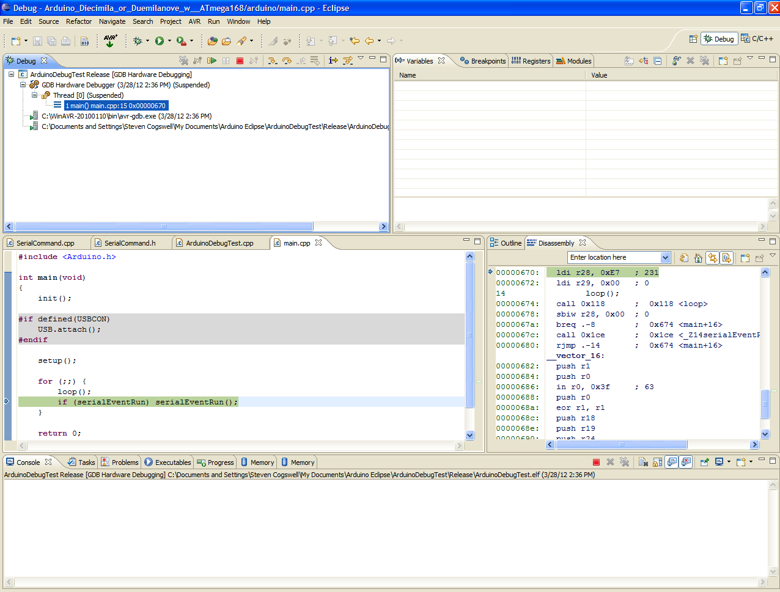The width and height of the screenshot is (780, 592).
Task: Open the Refactor menu
Action: click(78, 21)
